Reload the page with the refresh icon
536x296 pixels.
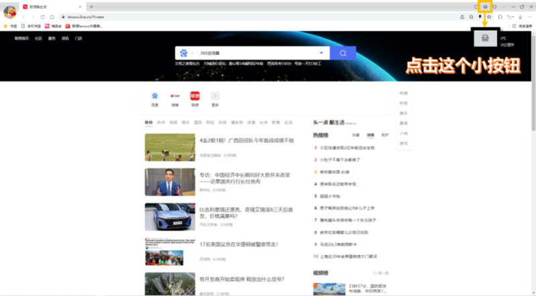pos(43,16)
